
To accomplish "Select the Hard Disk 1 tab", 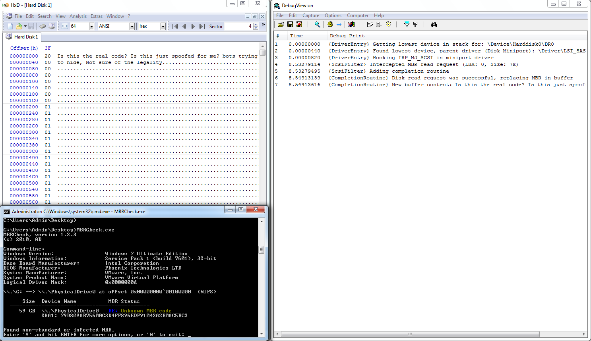I will click(22, 37).
